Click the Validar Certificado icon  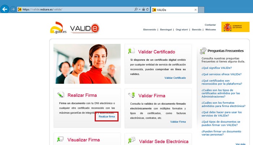pos(131,51)
